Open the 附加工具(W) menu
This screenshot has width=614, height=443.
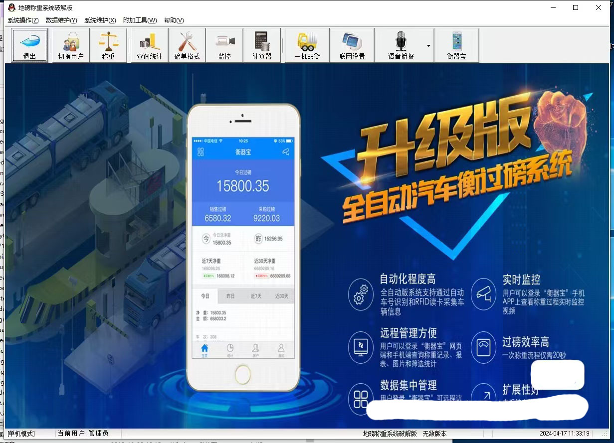click(x=140, y=20)
